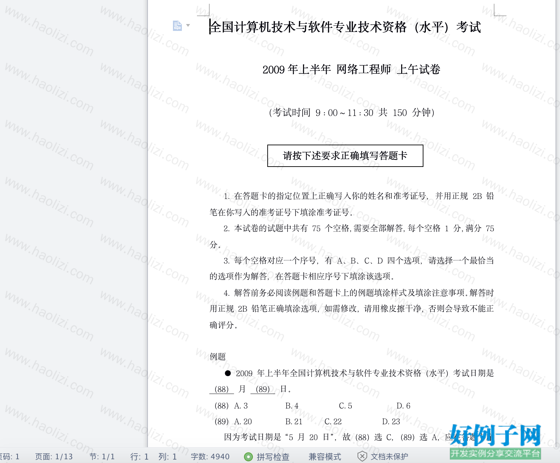Click option A. 20 for question 89

pos(243,421)
